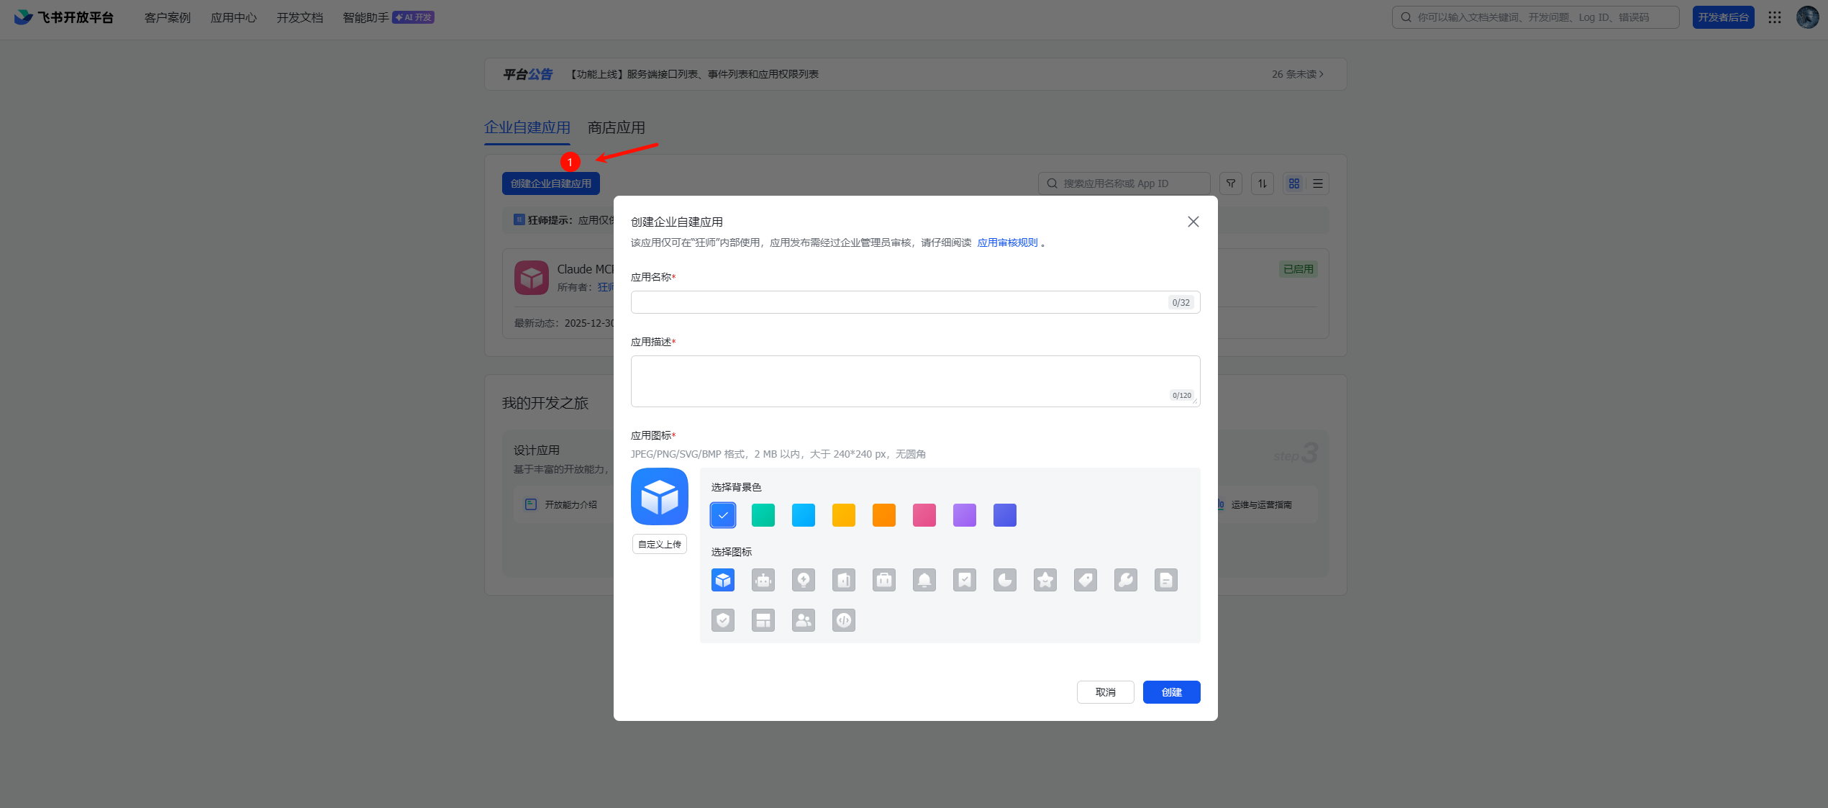
Task: Focus the 应用描述 text area
Action: [x=899, y=380]
